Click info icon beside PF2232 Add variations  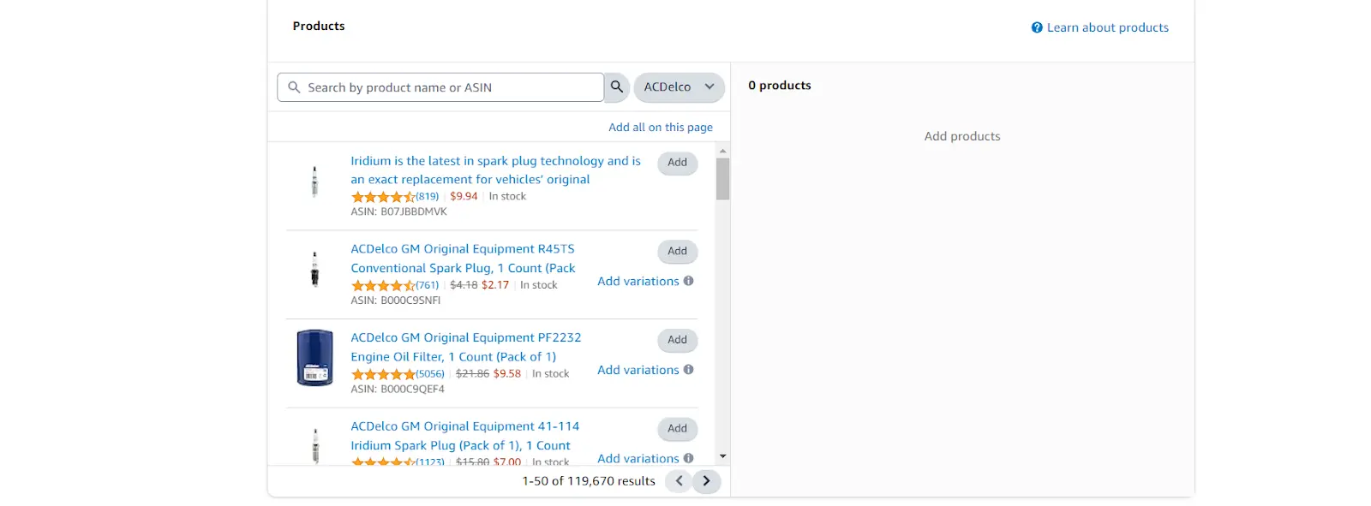pyautogui.click(x=689, y=370)
